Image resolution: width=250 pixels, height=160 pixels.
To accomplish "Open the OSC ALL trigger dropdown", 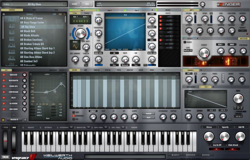I will [x=238, y=116].
